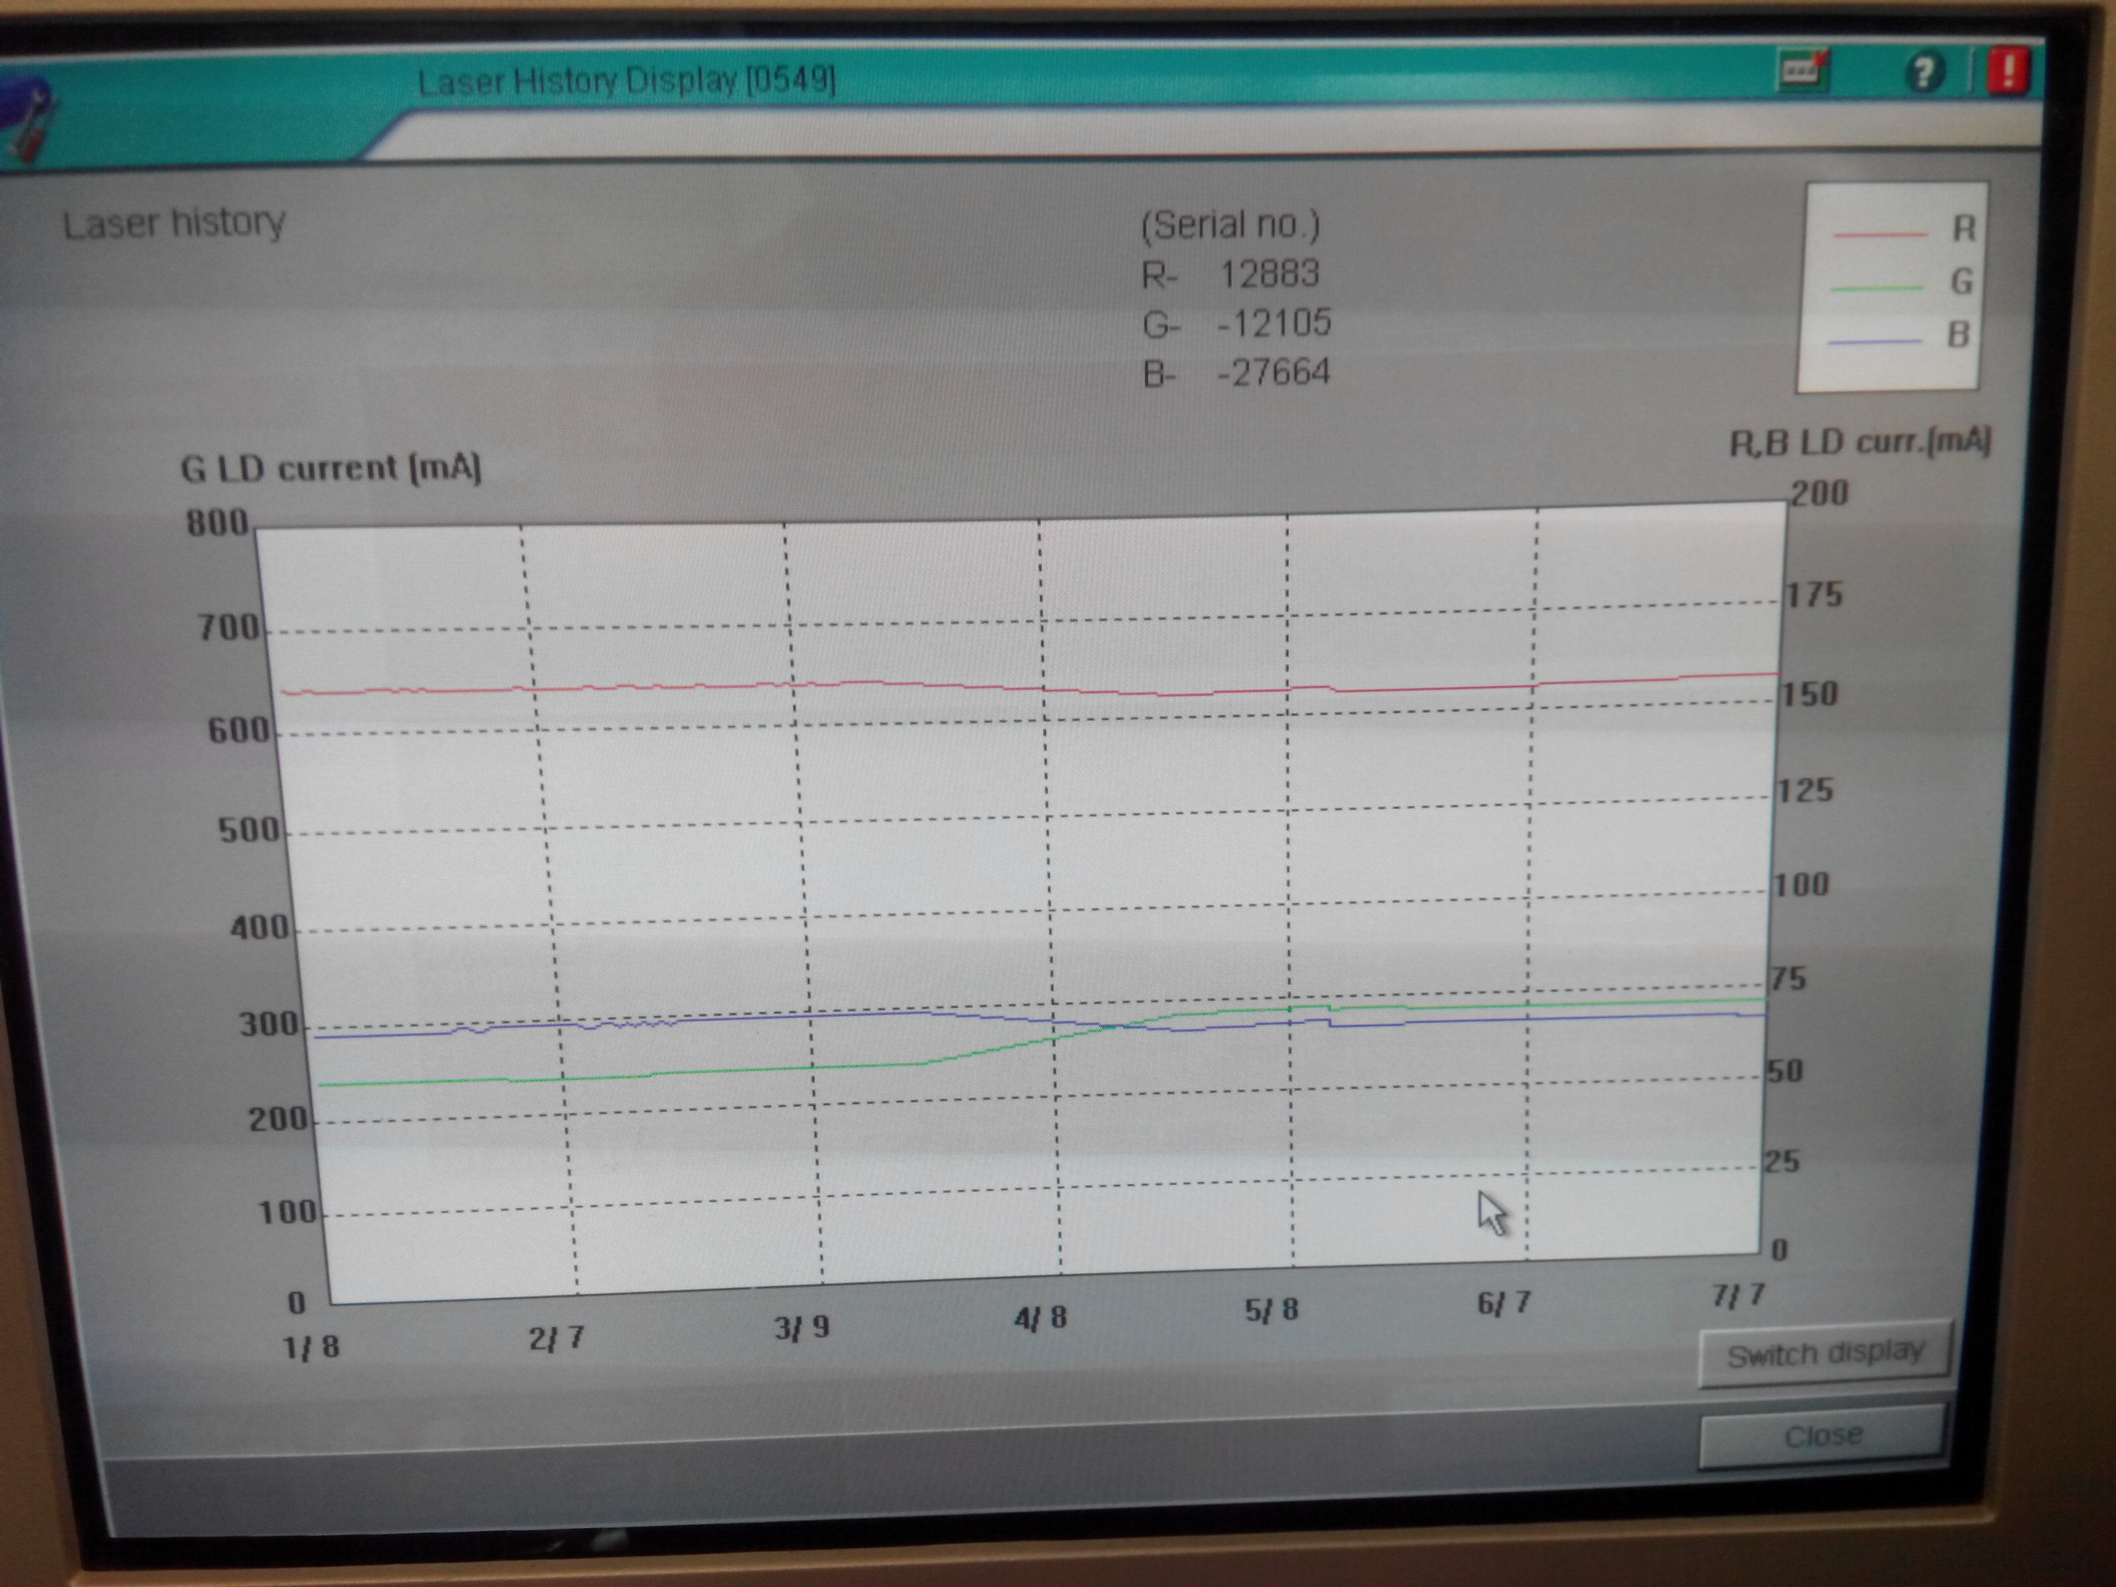Click the G serial number -12105
Viewport: 2116px width, 1587px height.
tap(1273, 323)
